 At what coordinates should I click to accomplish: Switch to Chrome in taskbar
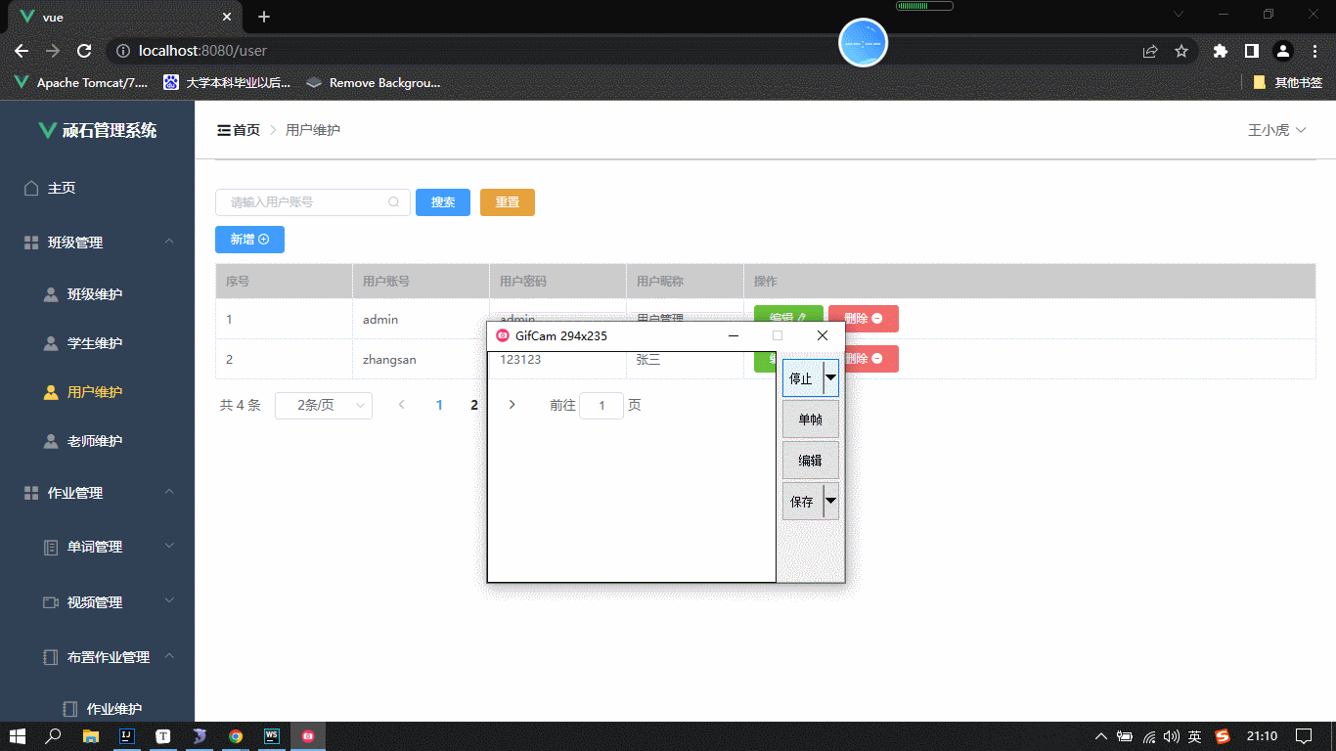click(236, 736)
